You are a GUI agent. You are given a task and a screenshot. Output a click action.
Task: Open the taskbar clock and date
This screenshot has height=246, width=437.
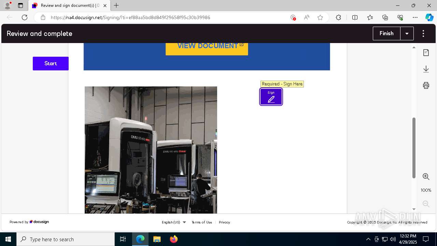(x=408, y=239)
